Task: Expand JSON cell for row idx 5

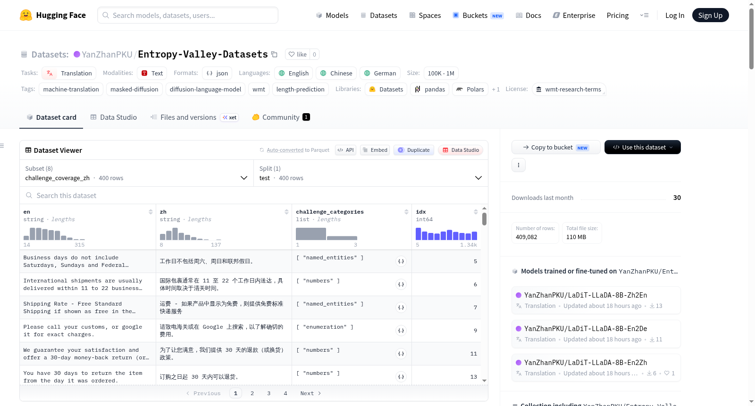Action: click(x=401, y=261)
